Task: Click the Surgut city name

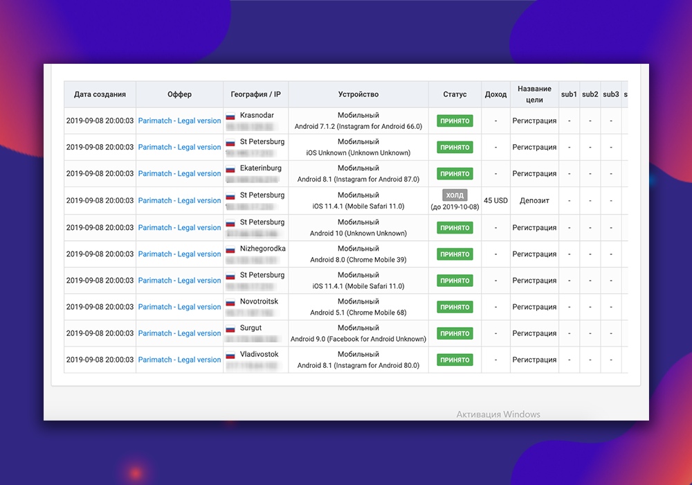Action: (x=251, y=328)
